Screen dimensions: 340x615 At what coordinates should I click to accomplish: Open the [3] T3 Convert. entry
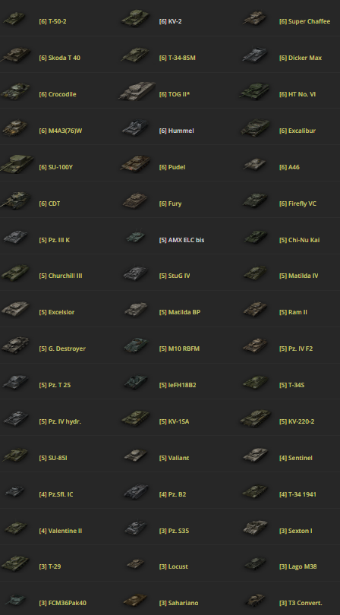[x=301, y=604]
